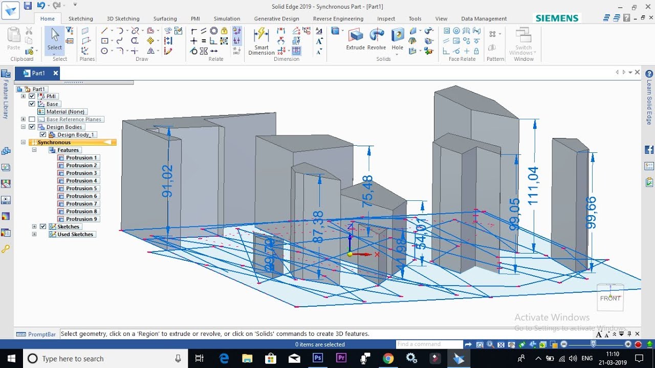Image resolution: width=655 pixels, height=368 pixels.
Task: Select the Revolve tool
Action: click(x=377, y=39)
